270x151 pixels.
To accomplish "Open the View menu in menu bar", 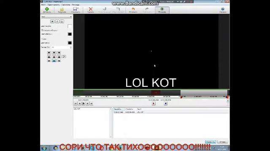I will pos(66,5).
